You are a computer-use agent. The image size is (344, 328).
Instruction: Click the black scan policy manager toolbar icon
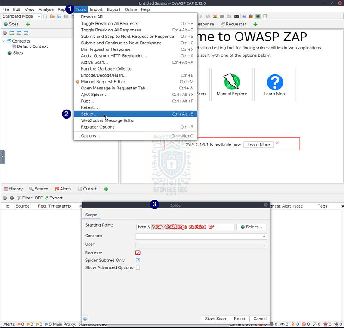(x=236, y=16)
